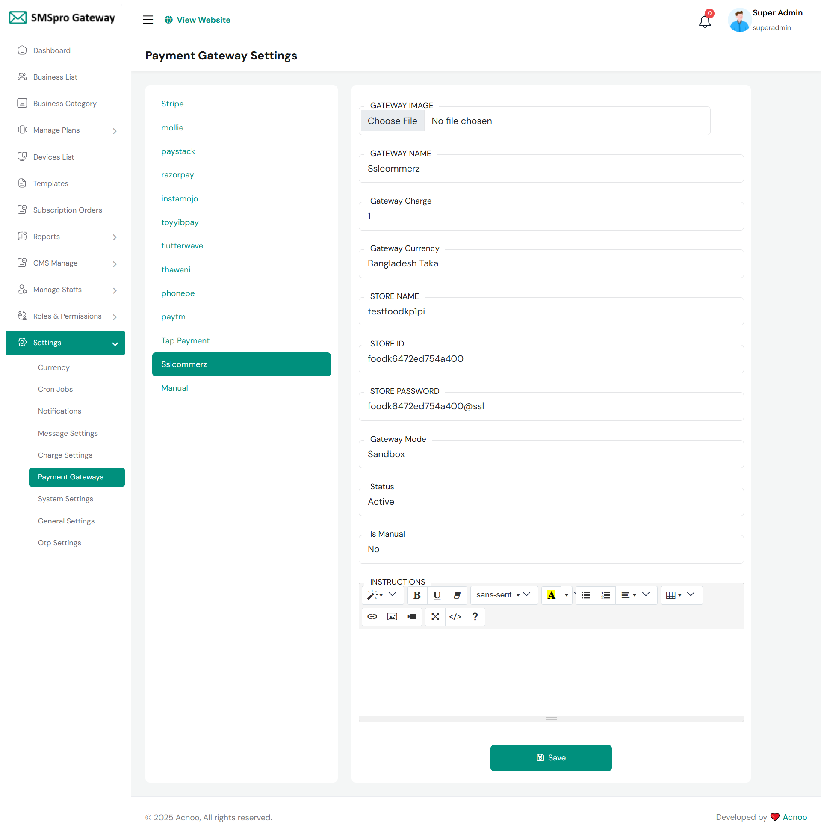Toggle bold formatting in Instructions editor

[416, 595]
